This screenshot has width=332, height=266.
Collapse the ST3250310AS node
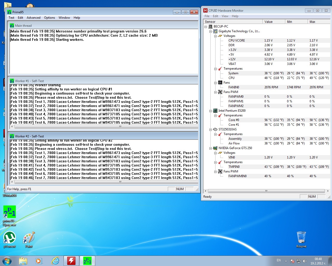(211, 129)
